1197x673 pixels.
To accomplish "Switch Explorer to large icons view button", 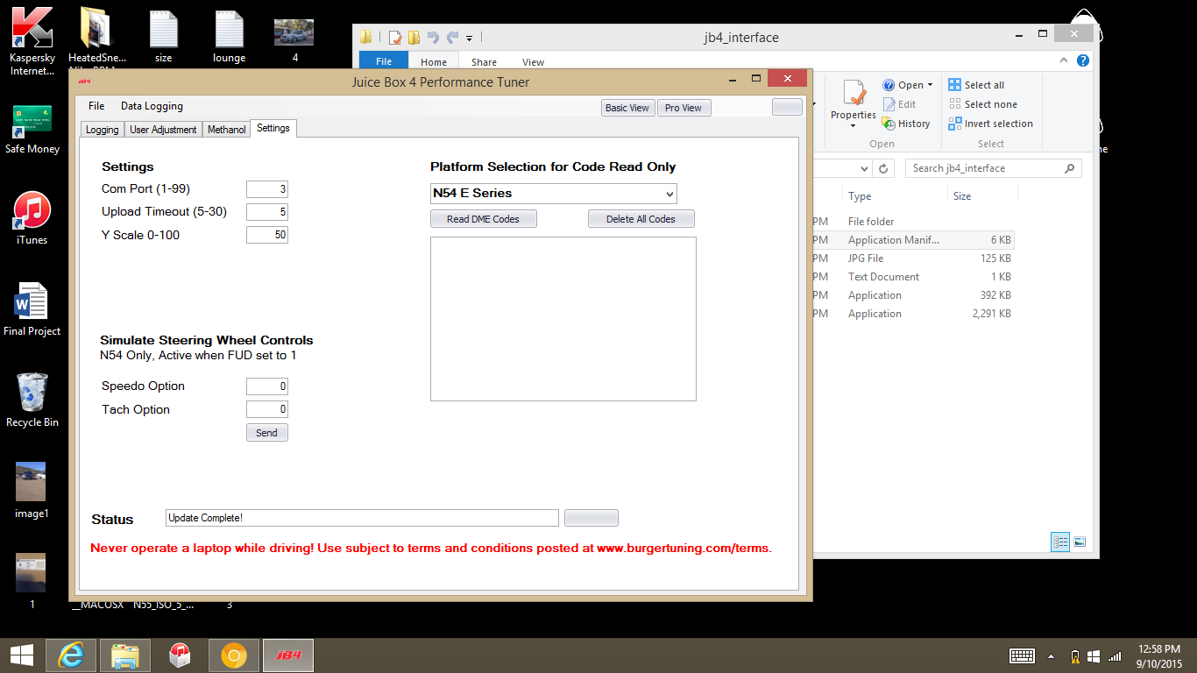I will coord(1080,542).
